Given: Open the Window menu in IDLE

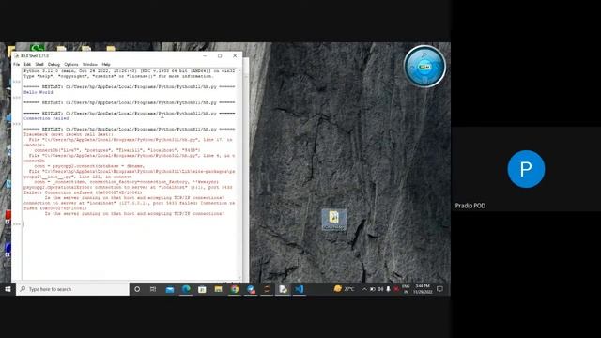Looking at the screenshot, I should pyautogui.click(x=90, y=65).
